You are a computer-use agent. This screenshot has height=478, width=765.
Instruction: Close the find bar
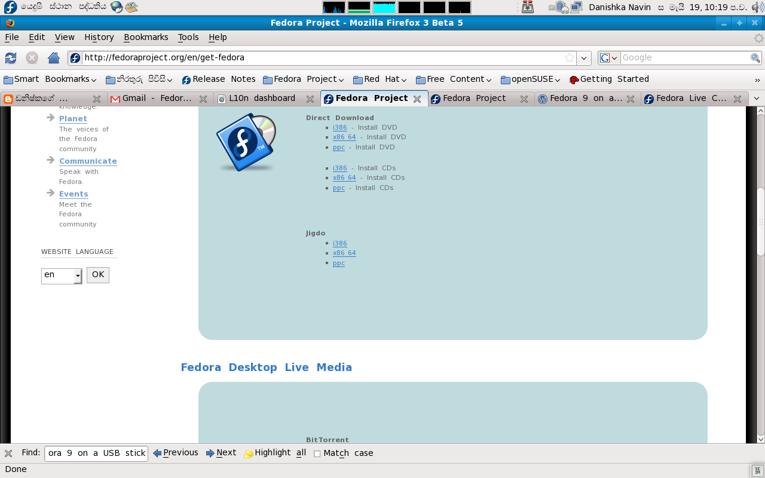pyautogui.click(x=8, y=454)
